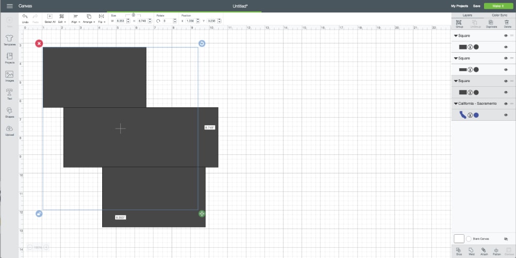516x258 pixels.
Task: Click the Upload icon in the sidebar
Action: tap(9, 130)
